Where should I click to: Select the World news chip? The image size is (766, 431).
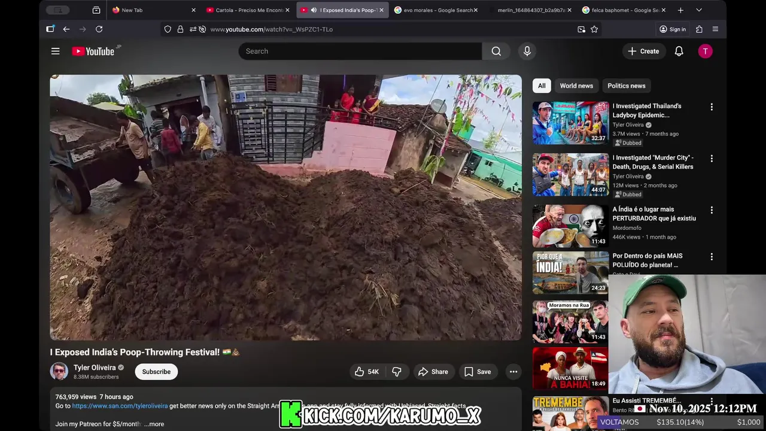pos(576,86)
